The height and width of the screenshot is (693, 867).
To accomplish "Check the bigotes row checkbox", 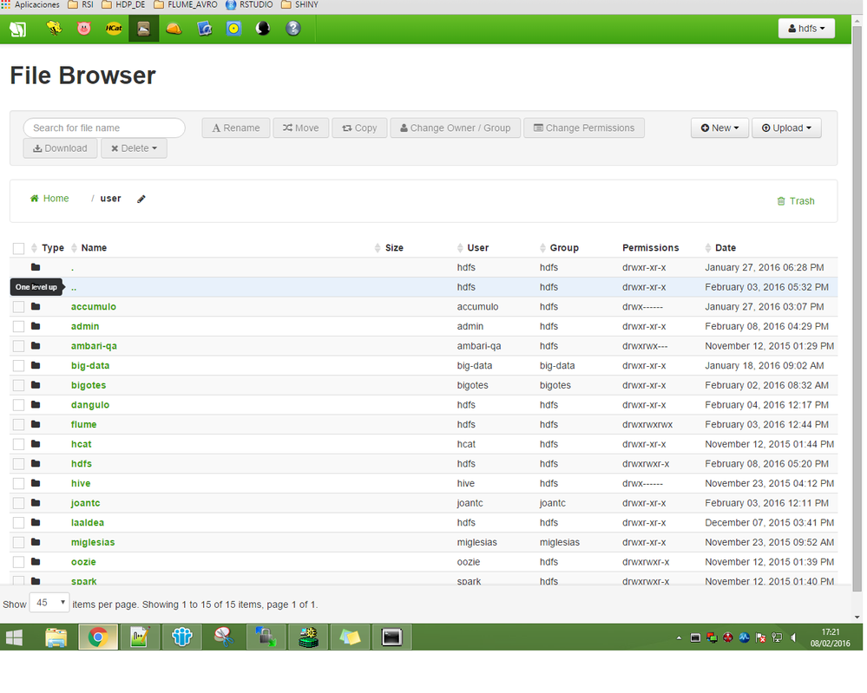I will click(19, 386).
